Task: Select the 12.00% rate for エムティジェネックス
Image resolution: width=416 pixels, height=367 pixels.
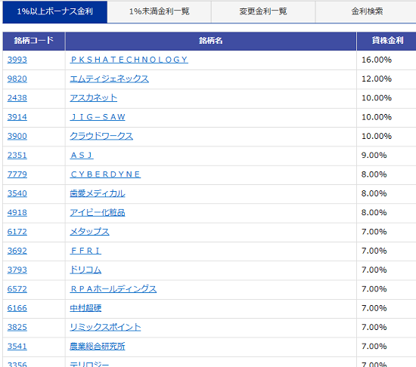Action: [x=377, y=79]
